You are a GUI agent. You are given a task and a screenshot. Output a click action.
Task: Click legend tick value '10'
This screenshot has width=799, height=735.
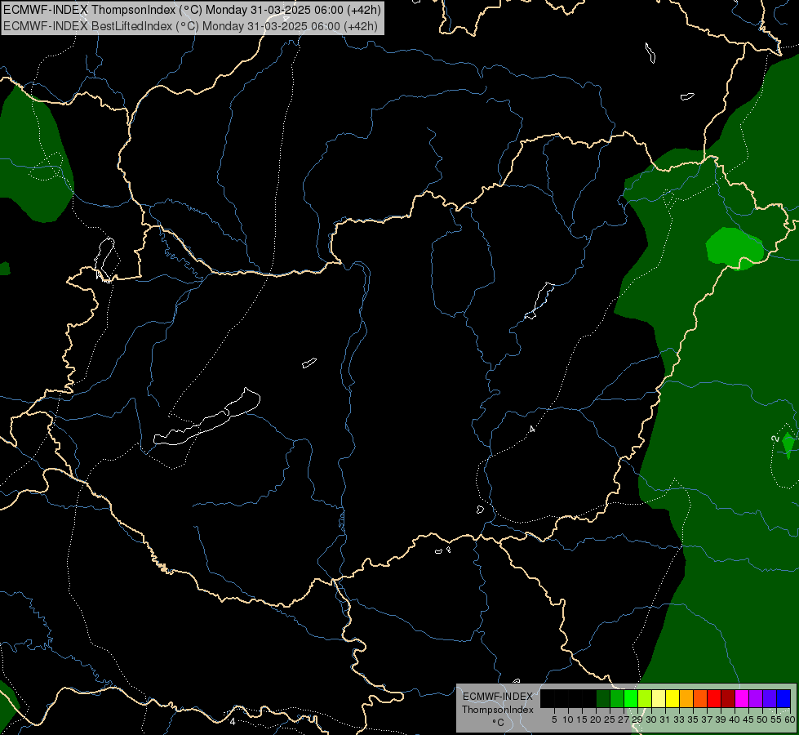coord(568,719)
